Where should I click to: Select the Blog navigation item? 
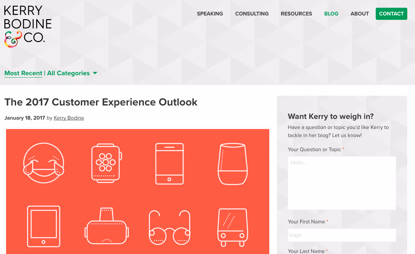[x=331, y=14]
